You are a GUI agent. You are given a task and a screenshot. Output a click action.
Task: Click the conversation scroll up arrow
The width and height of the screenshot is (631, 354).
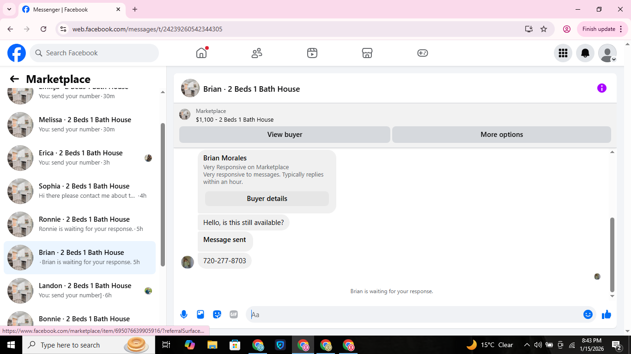click(x=613, y=152)
